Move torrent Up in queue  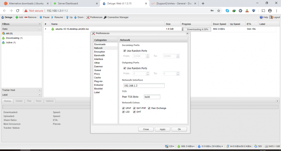click(x=69, y=17)
